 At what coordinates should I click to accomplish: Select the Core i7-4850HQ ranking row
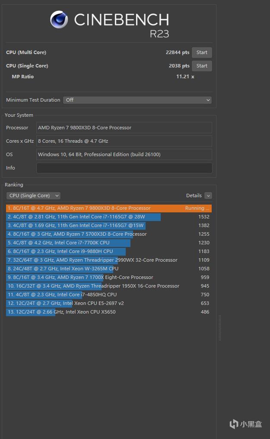tap(109, 295)
